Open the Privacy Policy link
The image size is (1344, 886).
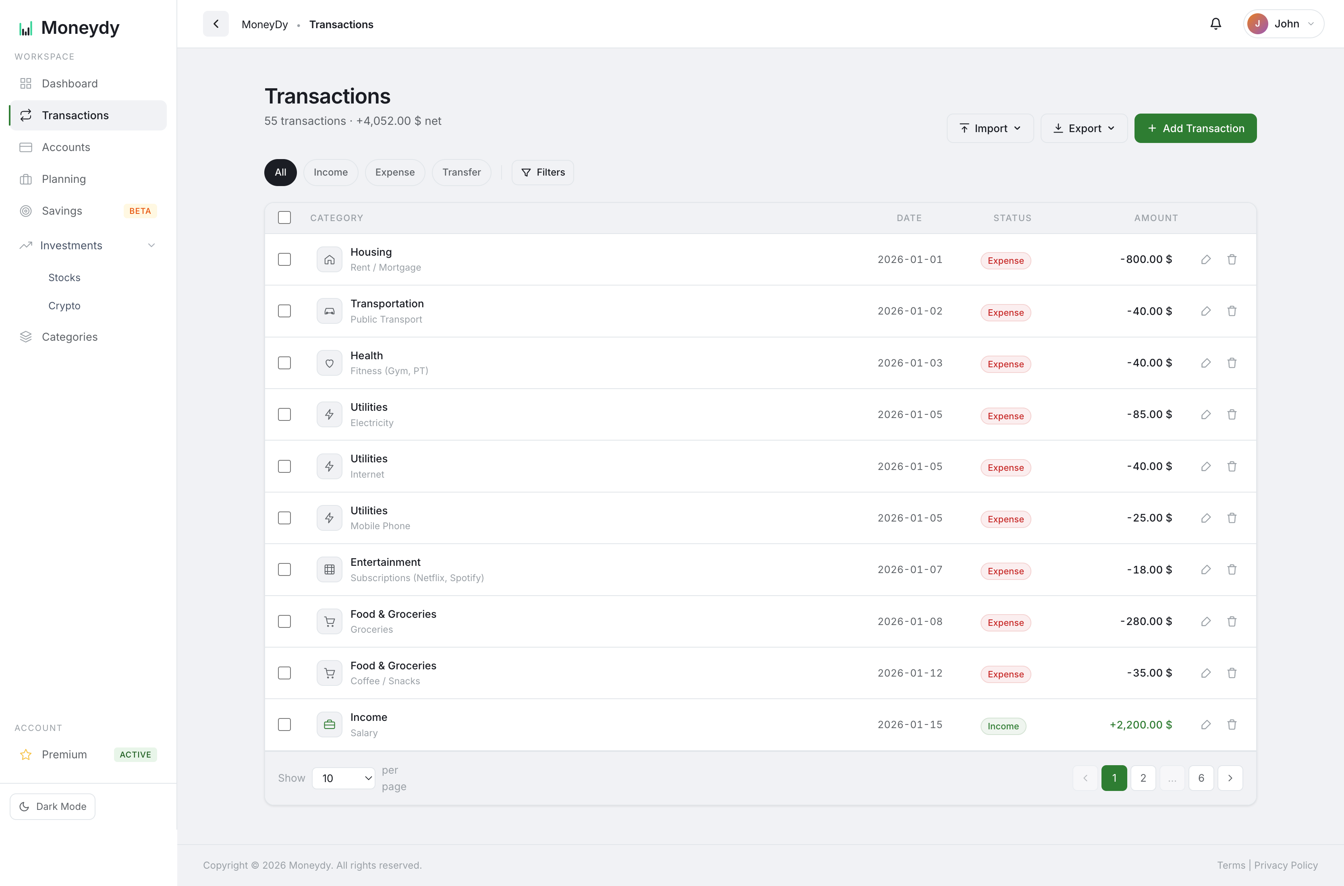pyautogui.click(x=1286, y=865)
